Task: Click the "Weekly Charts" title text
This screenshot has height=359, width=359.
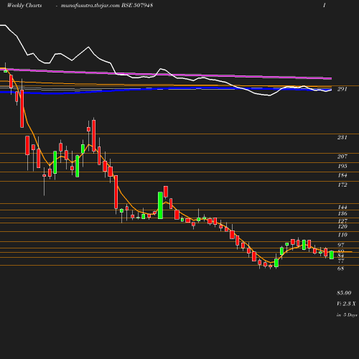Action: pyautogui.click(x=24, y=5)
